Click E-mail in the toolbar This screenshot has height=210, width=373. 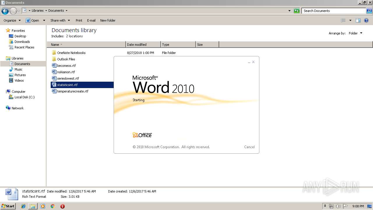91,20
